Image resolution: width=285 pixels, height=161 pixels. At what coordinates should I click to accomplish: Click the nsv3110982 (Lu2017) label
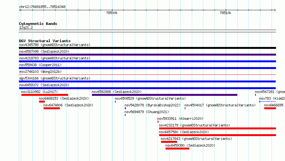tap(39, 92)
